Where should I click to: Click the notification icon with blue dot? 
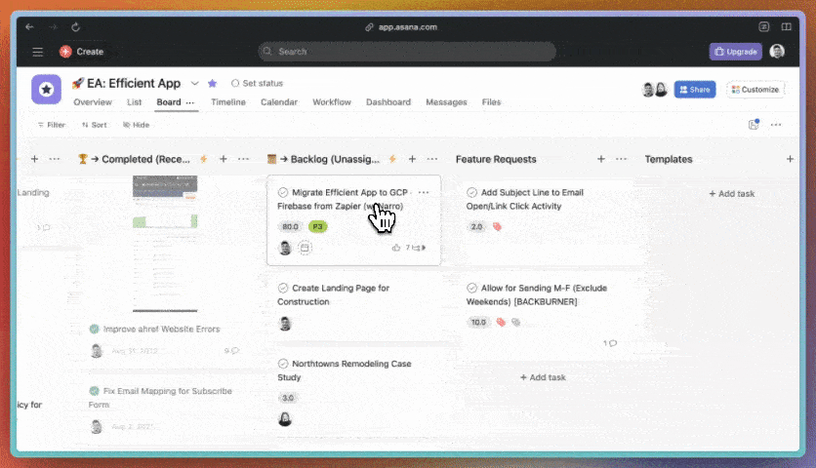754,124
